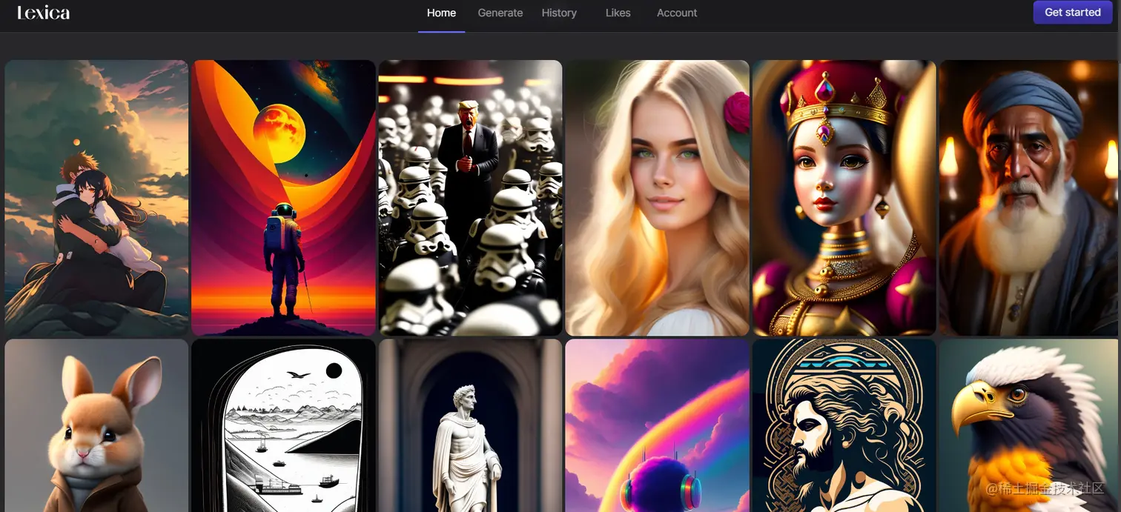1121x512 pixels.
Task: Open the astronaut under orange moon image
Action: point(283,198)
